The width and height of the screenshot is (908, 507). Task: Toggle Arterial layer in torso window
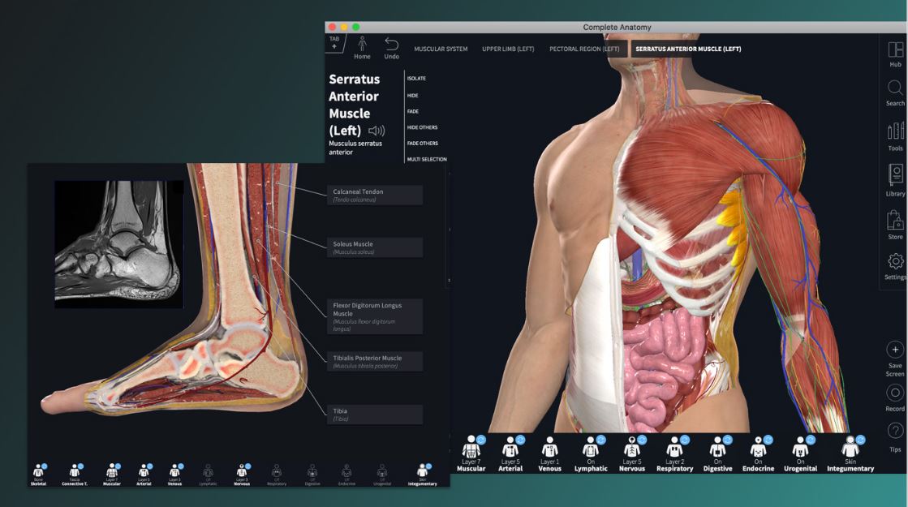point(510,453)
